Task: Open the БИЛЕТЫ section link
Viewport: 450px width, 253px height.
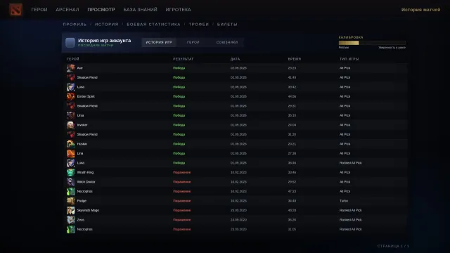Action: tap(227, 25)
